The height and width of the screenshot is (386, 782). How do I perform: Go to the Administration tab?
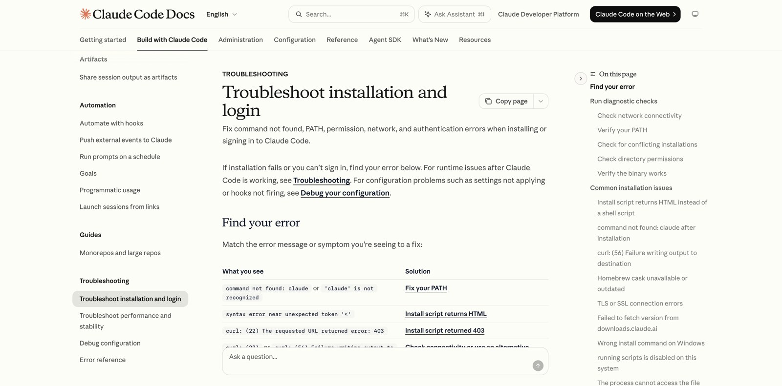(240, 40)
